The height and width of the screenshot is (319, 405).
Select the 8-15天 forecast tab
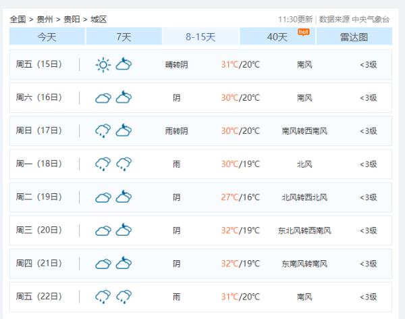(200, 36)
